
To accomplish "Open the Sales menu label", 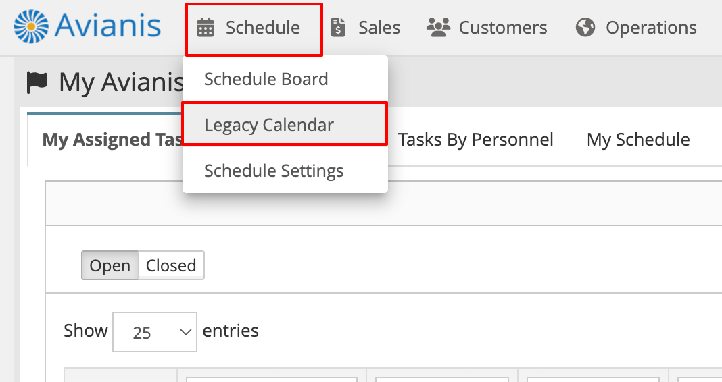I will pyautogui.click(x=379, y=28).
